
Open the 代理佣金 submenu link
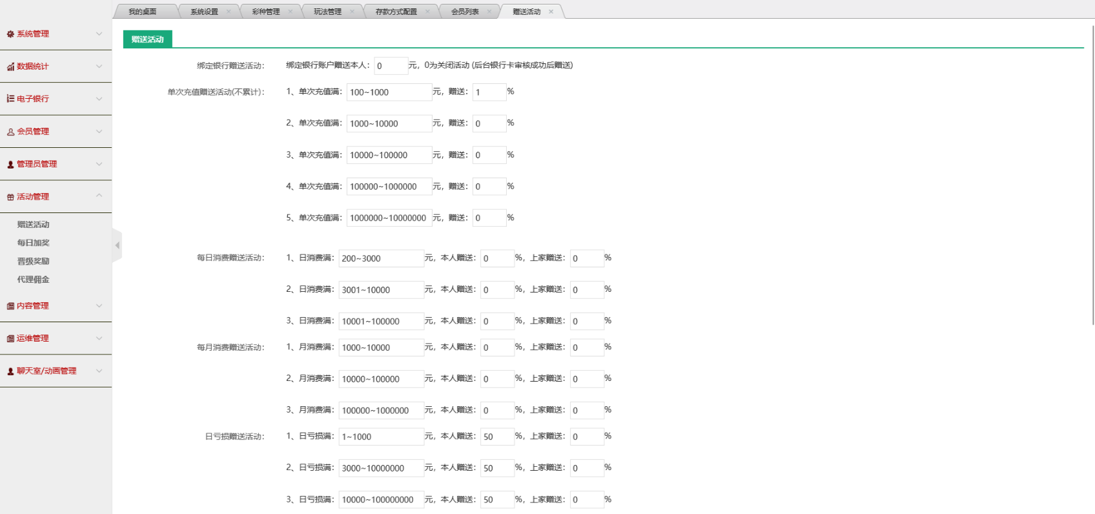[34, 280]
